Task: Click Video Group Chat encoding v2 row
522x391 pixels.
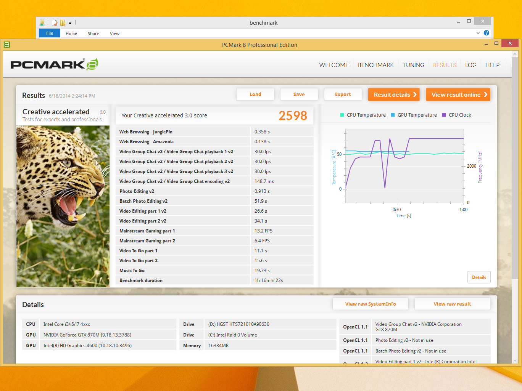Action: click(x=214, y=181)
